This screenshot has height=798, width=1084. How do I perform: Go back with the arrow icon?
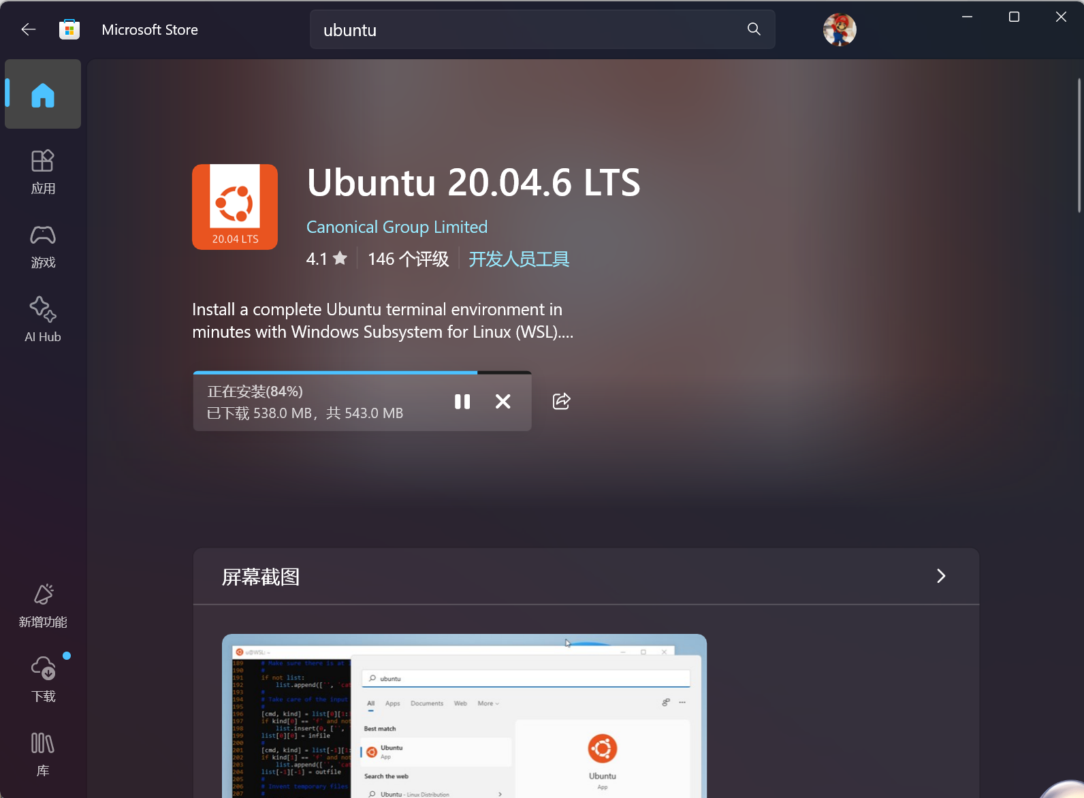[28, 29]
